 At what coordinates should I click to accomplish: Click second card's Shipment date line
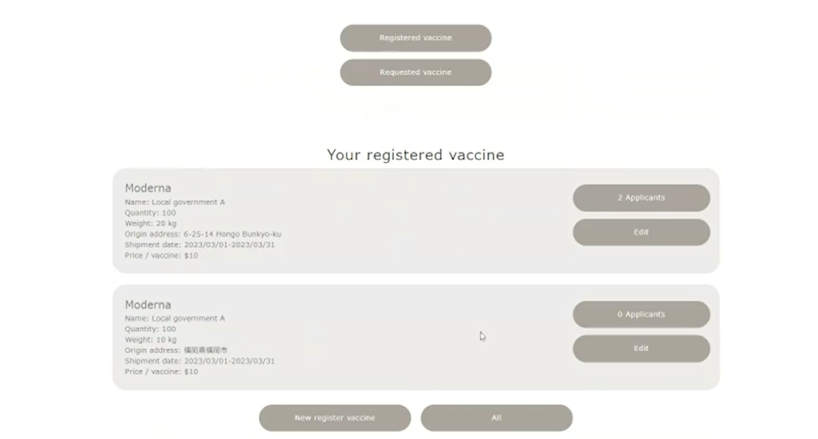click(200, 361)
